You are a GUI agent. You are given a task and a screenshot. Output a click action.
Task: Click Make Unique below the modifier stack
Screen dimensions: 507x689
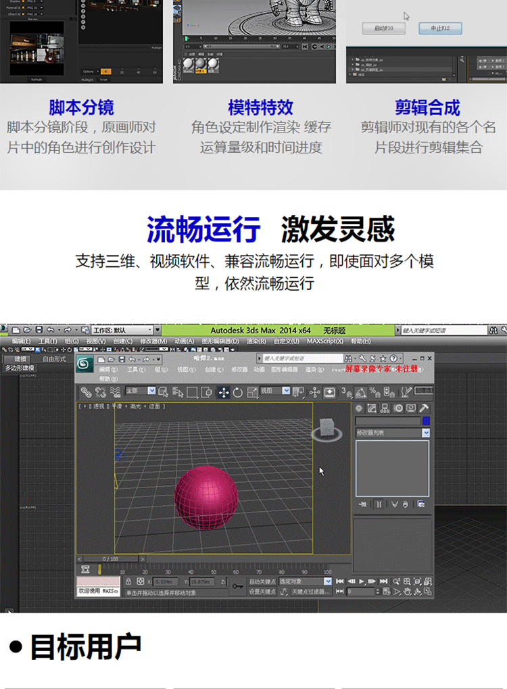[394, 504]
